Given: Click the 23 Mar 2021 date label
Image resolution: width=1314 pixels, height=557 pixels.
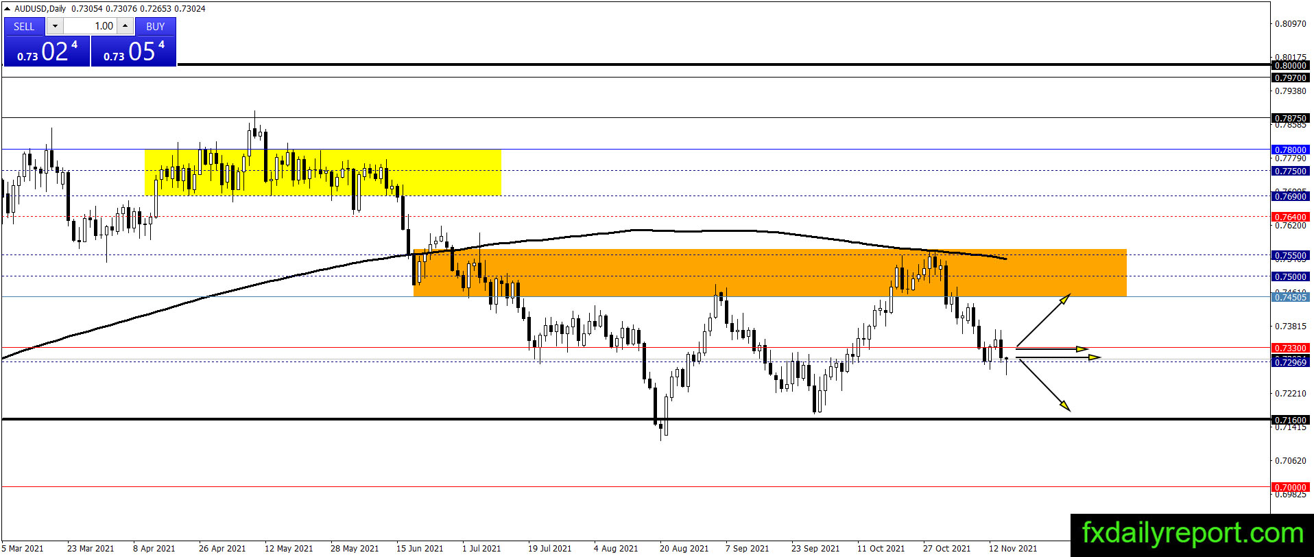Looking at the screenshot, I should (x=91, y=549).
